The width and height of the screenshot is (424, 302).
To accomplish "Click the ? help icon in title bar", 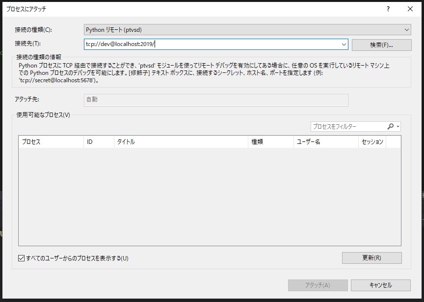I will [x=388, y=9].
